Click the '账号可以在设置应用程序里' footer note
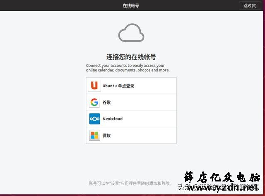Screen dimensions: 265x196 130,183
